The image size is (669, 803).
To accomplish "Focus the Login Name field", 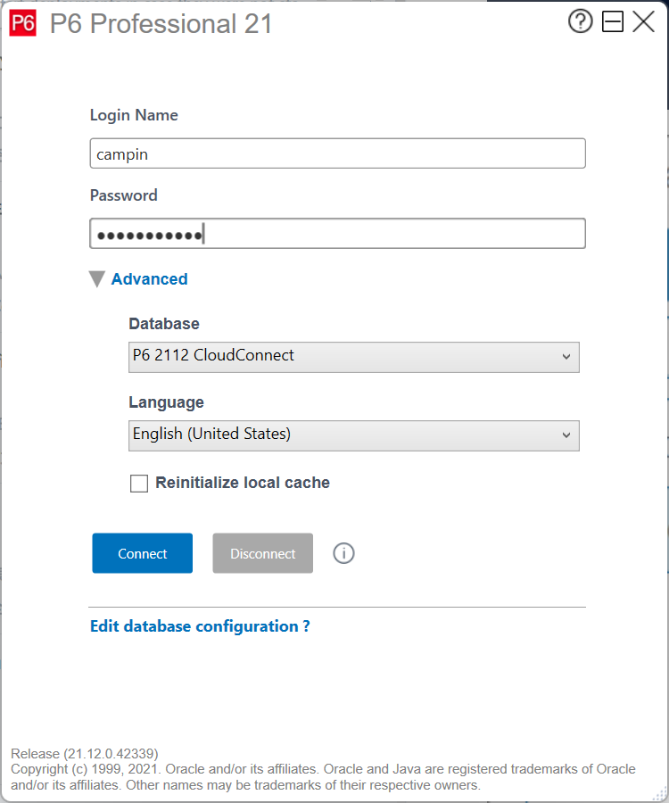I will 338,153.
